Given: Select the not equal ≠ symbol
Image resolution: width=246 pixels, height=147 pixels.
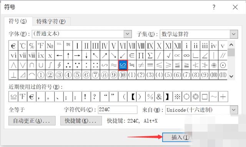Looking at the screenshot, I should pos(141,65).
